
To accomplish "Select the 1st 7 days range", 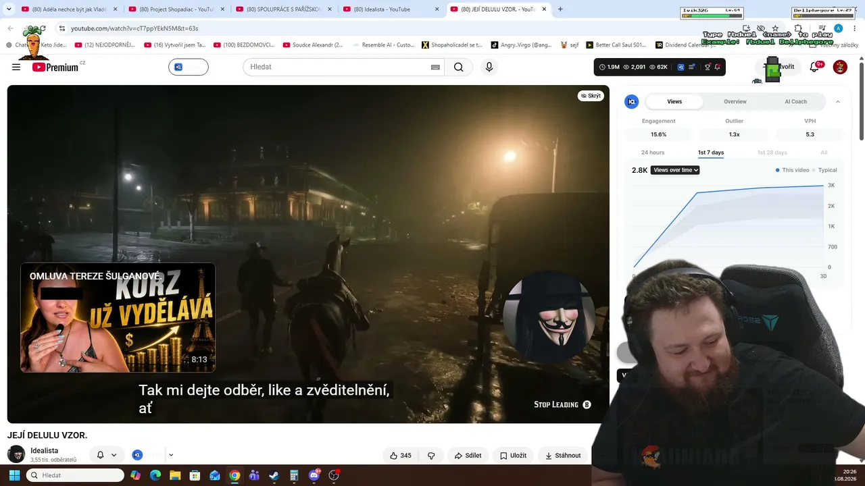I will [711, 153].
